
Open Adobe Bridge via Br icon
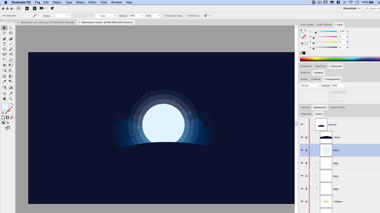coord(27,8)
